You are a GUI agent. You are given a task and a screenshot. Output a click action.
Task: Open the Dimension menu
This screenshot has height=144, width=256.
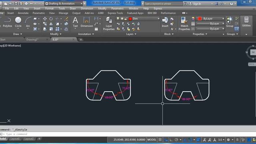click(87, 8)
